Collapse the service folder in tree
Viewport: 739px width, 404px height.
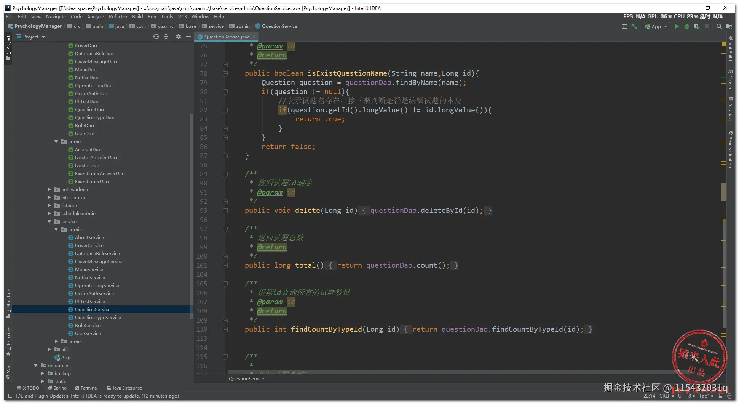click(49, 222)
